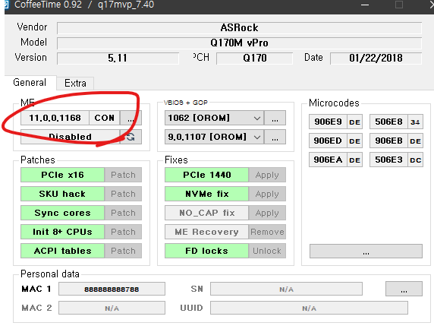Click Apply next to PCIe 1440
This screenshot has width=434, height=329.
[267, 175]
